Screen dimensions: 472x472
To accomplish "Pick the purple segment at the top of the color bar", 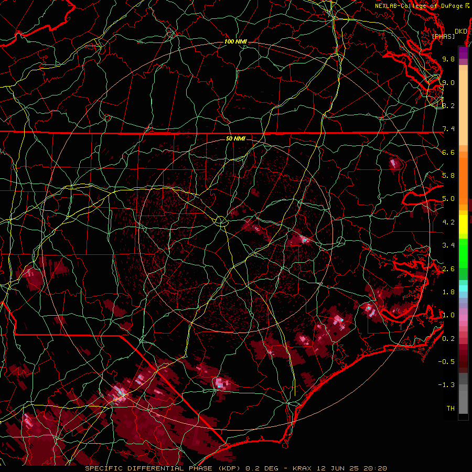I will 463,53.
